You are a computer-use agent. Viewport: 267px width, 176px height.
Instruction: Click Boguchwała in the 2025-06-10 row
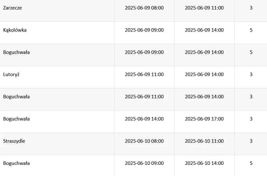[16, 163]
